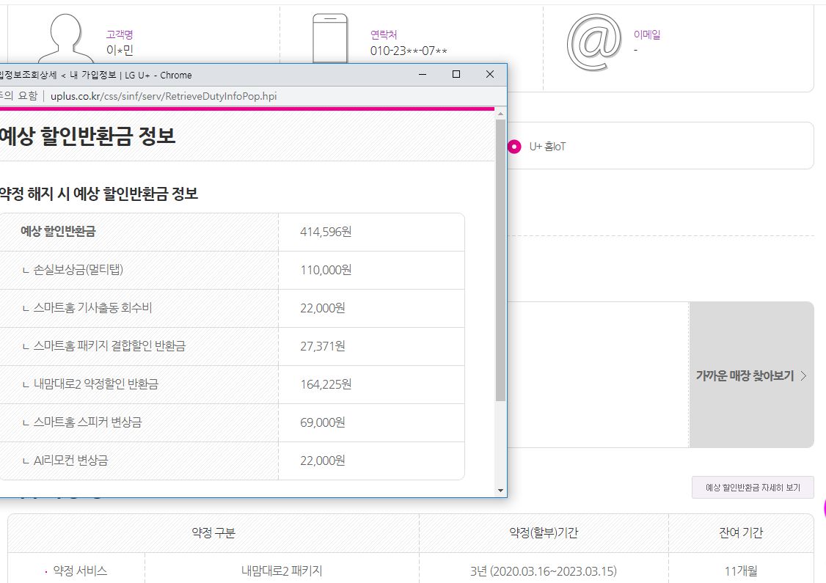Screen dimensions: 826x583
Task: Select the U+ 홈IoT radio button
Action: click(513, 147)
